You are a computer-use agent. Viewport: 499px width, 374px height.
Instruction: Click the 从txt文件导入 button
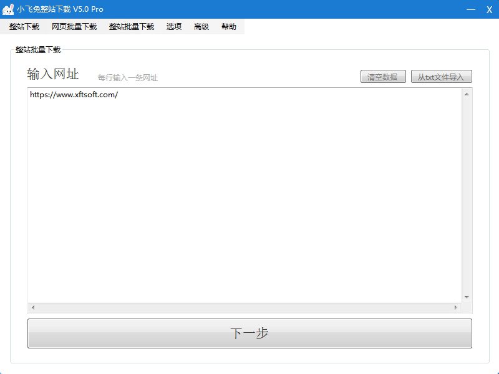coord(441,77)
